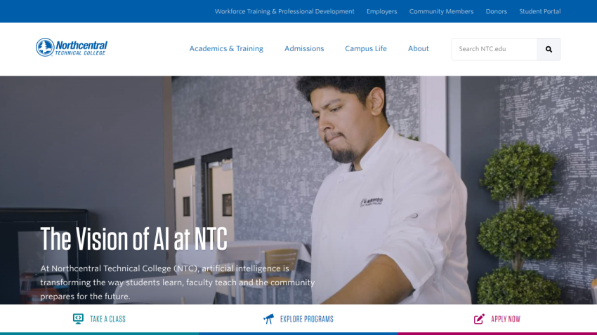Open the Campus Life menu
The height and width of the screenshot is (335, 597).
(366, 48)
